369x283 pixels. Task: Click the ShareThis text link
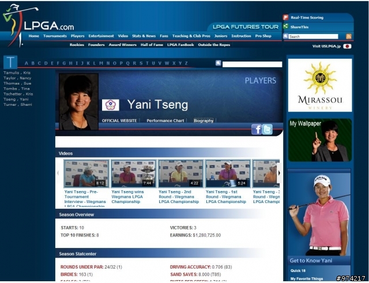click(x=299, y=27)
